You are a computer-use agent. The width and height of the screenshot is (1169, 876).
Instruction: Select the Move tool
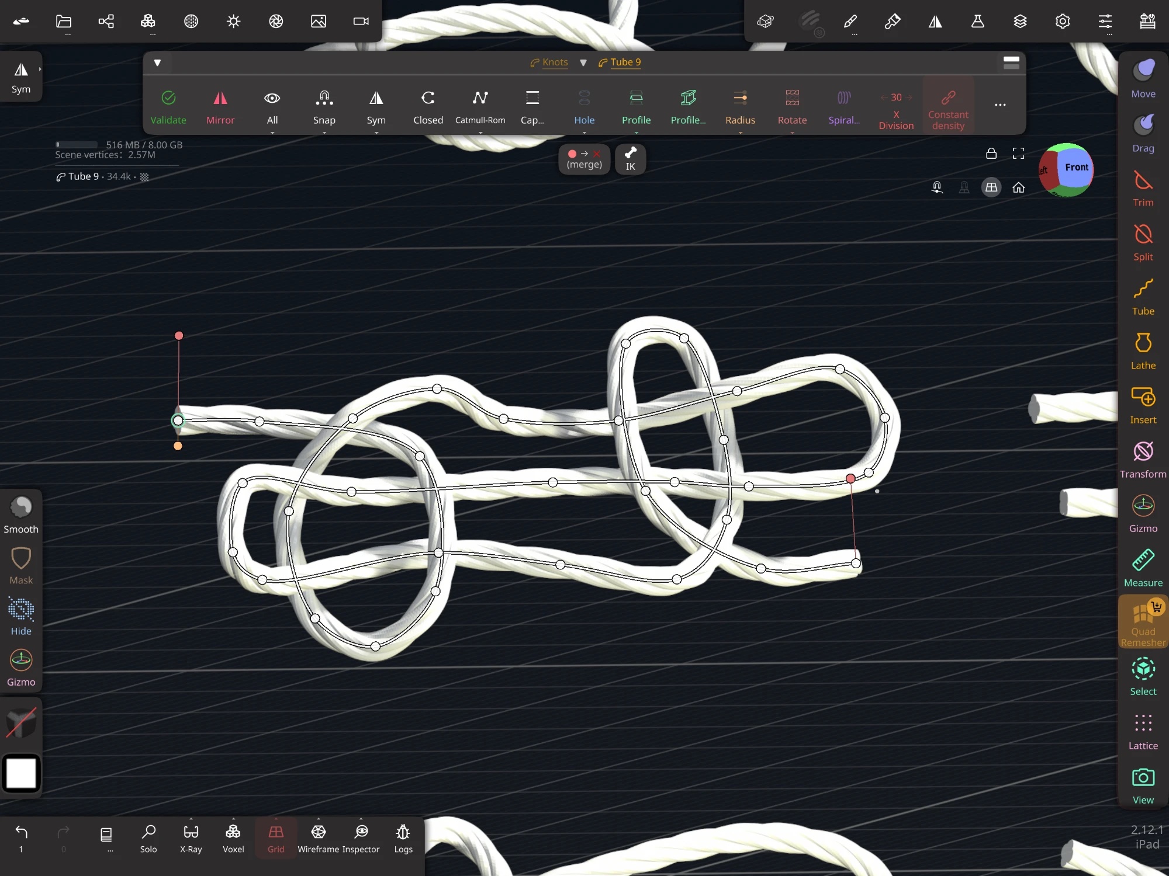(1143, 79)
